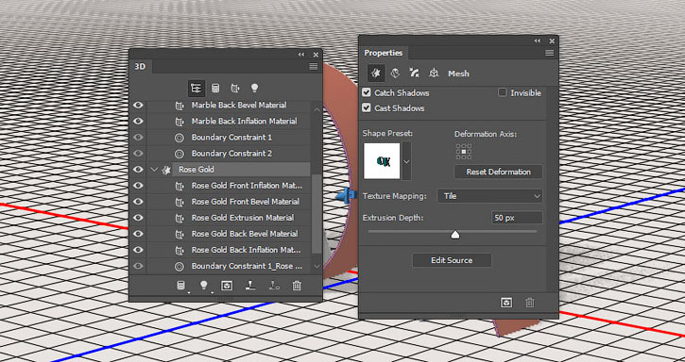Open Shape Preset picker dropdown

[x=406, y=161]
